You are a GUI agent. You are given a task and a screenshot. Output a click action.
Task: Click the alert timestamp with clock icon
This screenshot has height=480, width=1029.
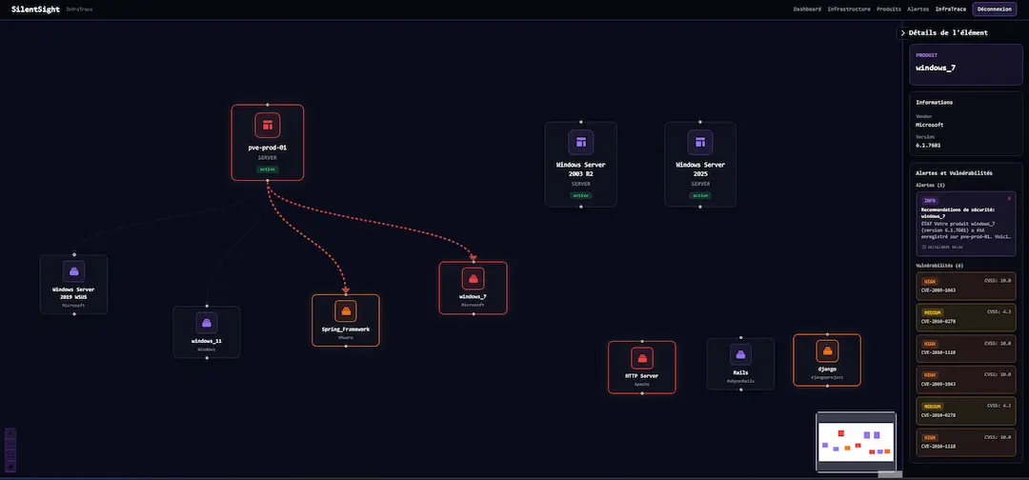(x=942, y=248)
